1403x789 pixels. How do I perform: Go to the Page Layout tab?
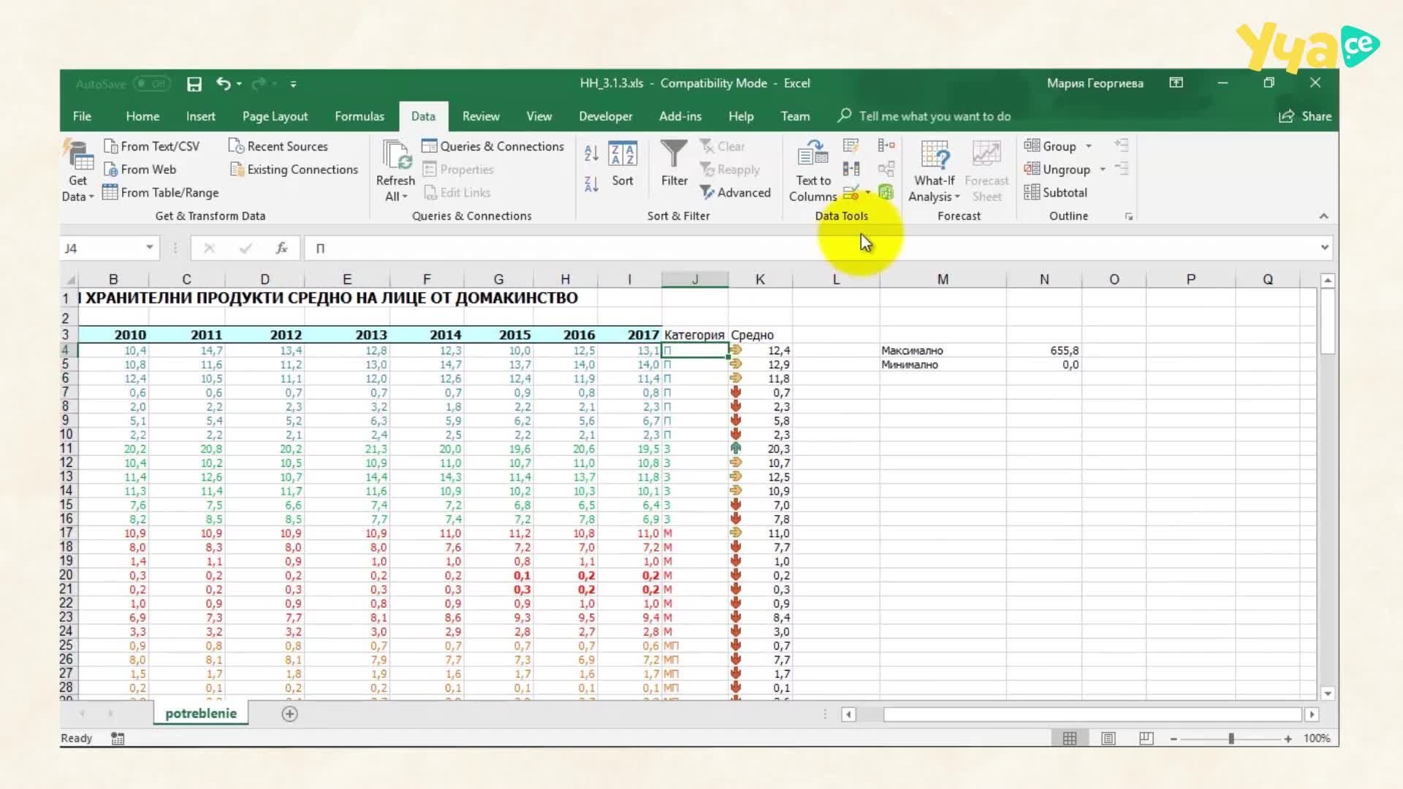(x=275, y=116)
